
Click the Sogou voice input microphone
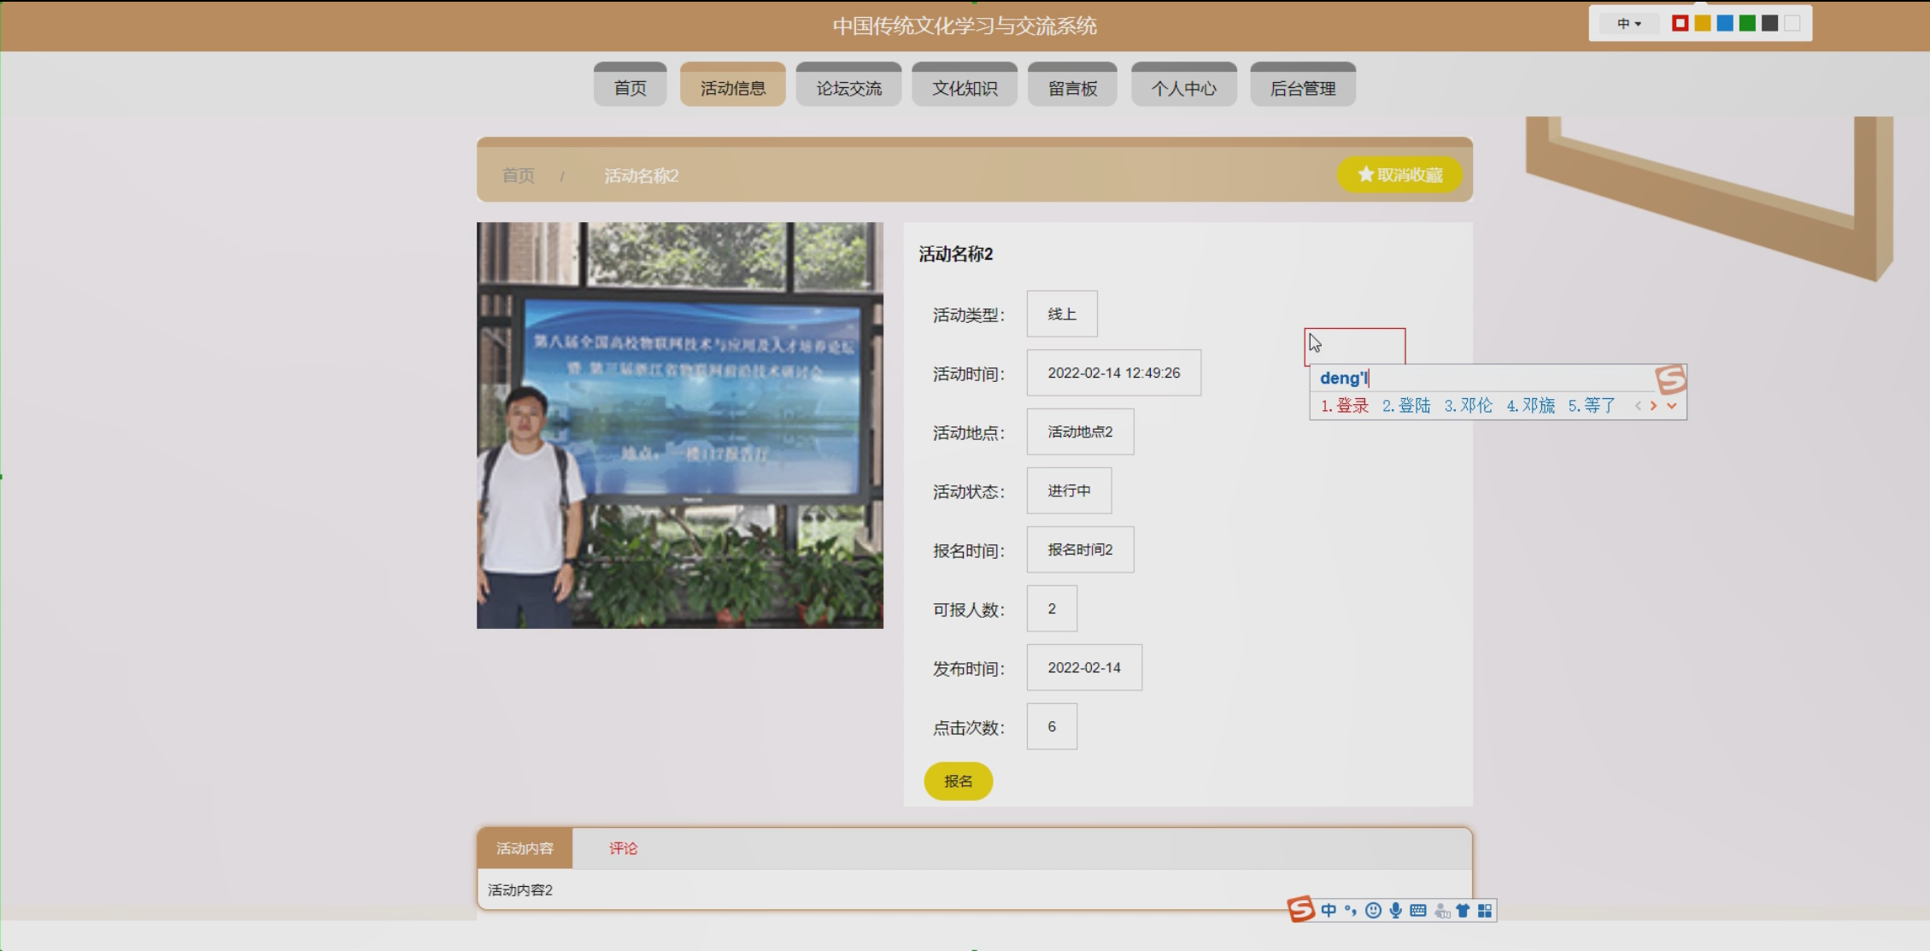(x=1395, y=911)
